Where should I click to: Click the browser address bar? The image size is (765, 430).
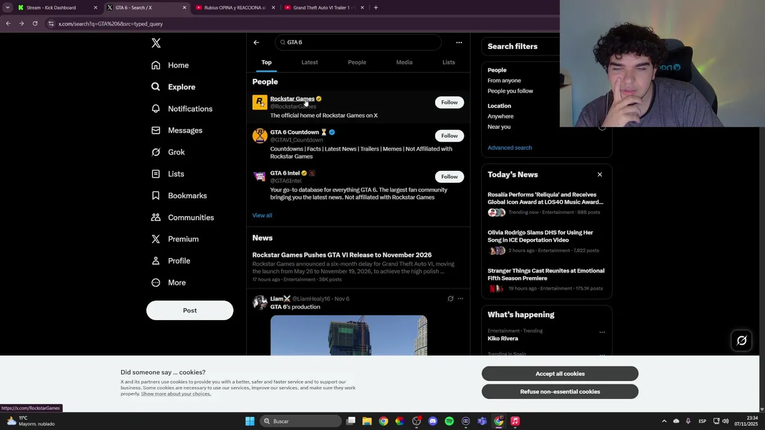[x=299, y=24]
